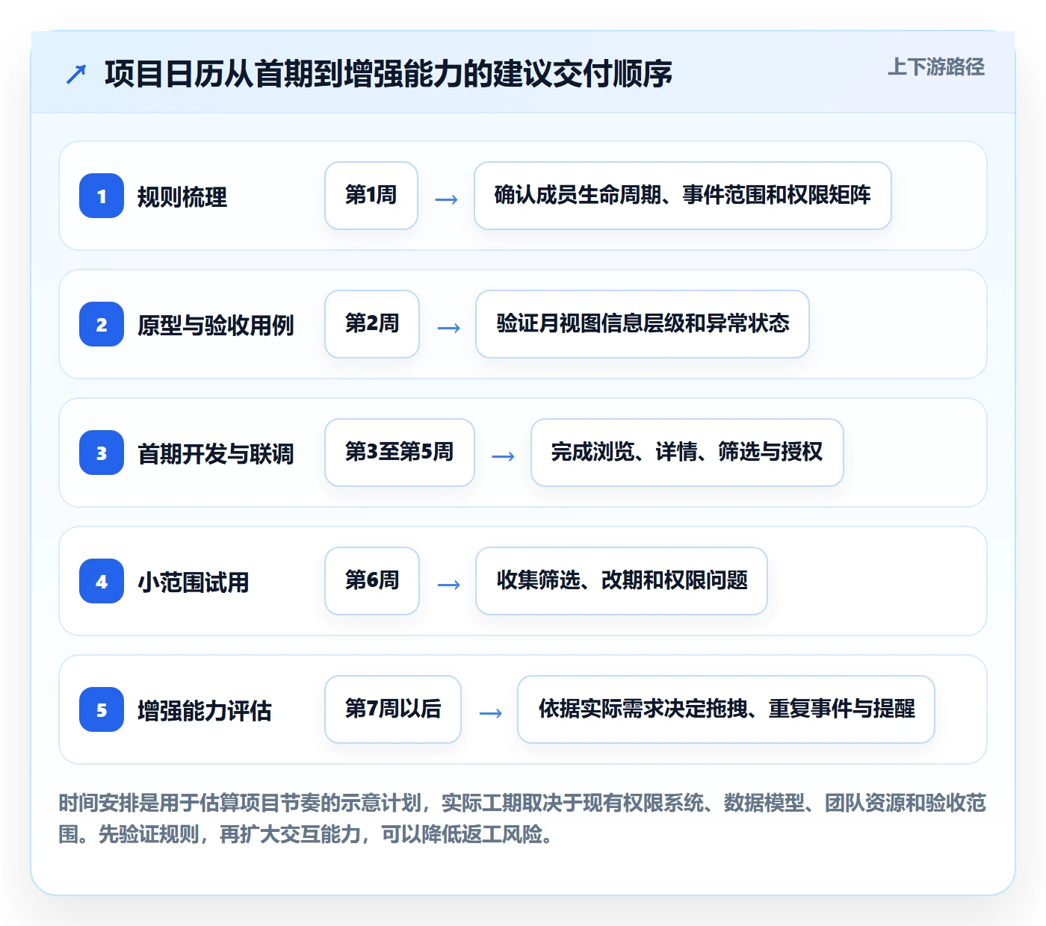Screen dimensions: 1046x926
Task: Select the 首期开发与联调 step name
Action: 216,453
